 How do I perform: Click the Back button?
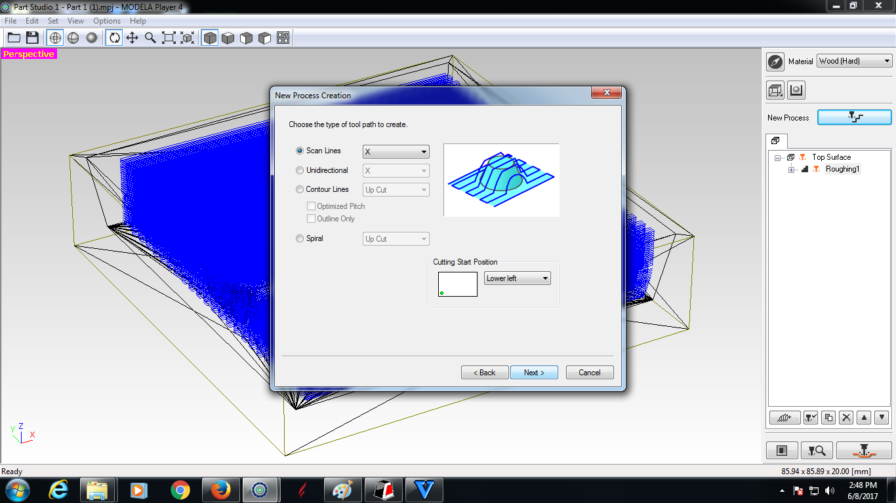click(x=485, y=373)
